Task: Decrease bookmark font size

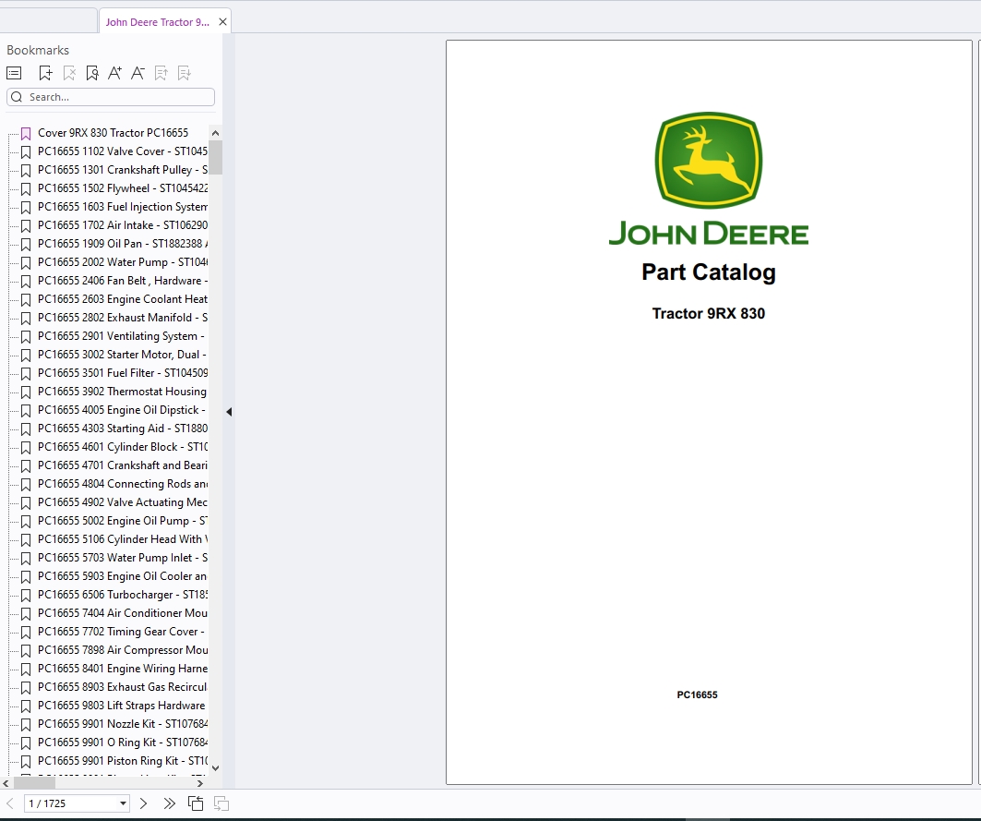Action: tap(138, 73)
